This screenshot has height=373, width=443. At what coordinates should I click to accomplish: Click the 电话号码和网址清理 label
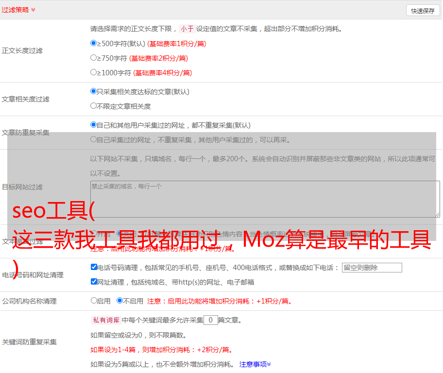click(33, 275)
